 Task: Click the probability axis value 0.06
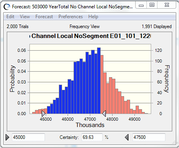[x=21, y=50]
